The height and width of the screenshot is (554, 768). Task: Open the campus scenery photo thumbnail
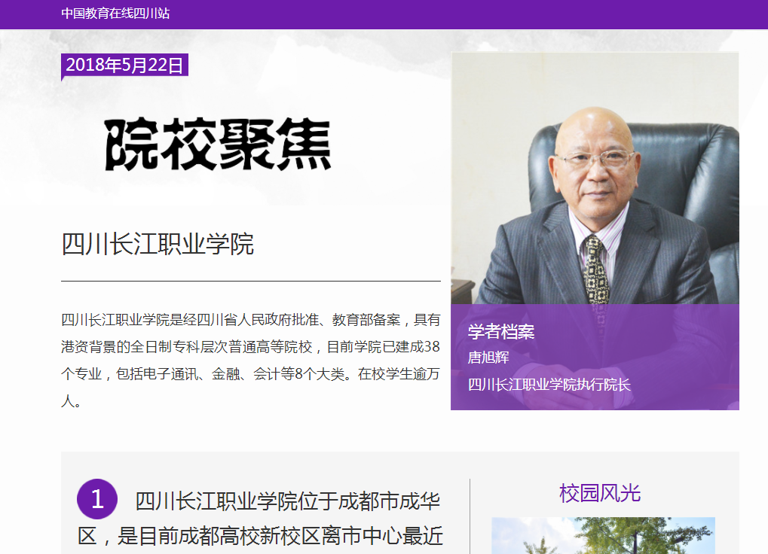(x=603, y=535)
